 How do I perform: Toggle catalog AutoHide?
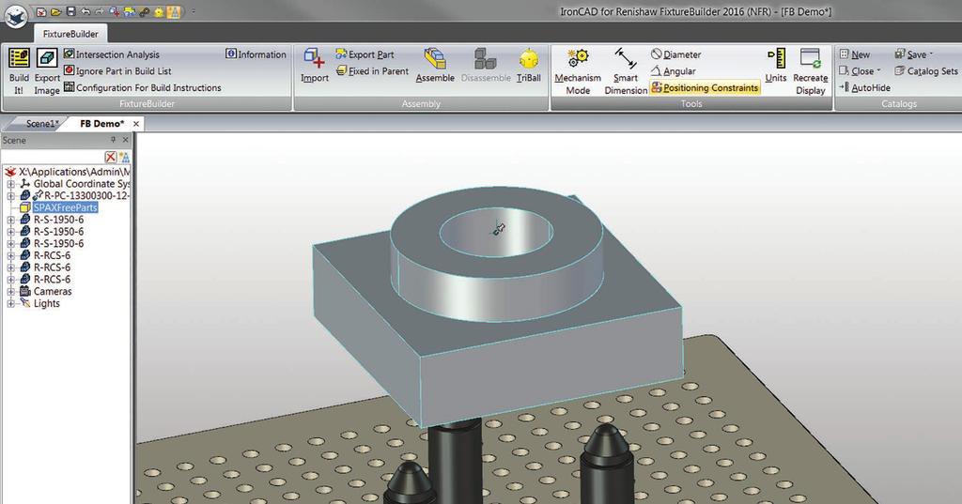pos(864,87)
